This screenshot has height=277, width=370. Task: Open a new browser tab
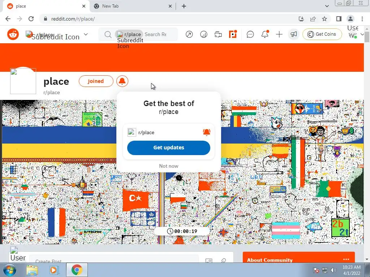[184, 6]
